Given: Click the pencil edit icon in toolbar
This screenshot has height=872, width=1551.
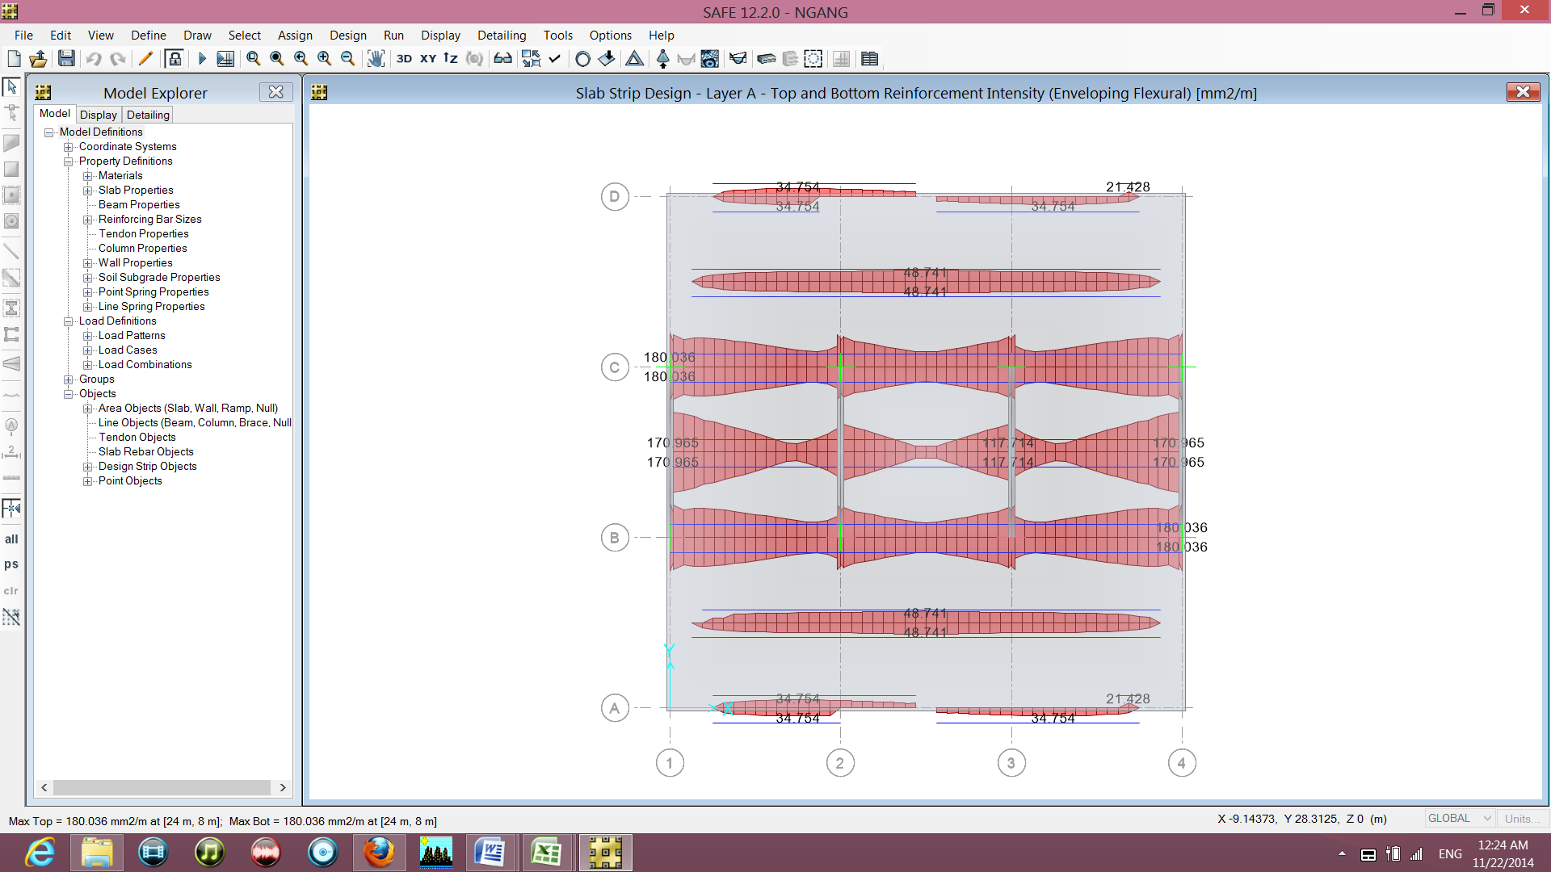Looking at the screenshot, I should [x=145, y=59].
